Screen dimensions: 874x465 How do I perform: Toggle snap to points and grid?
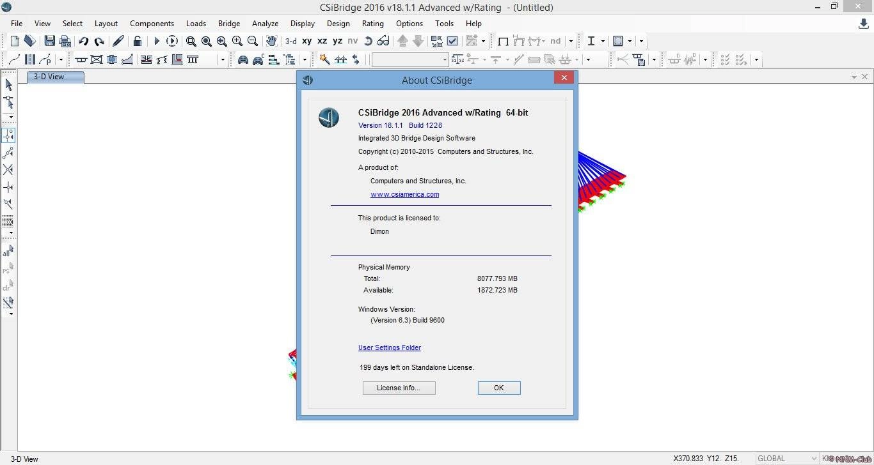coord(8,135)
